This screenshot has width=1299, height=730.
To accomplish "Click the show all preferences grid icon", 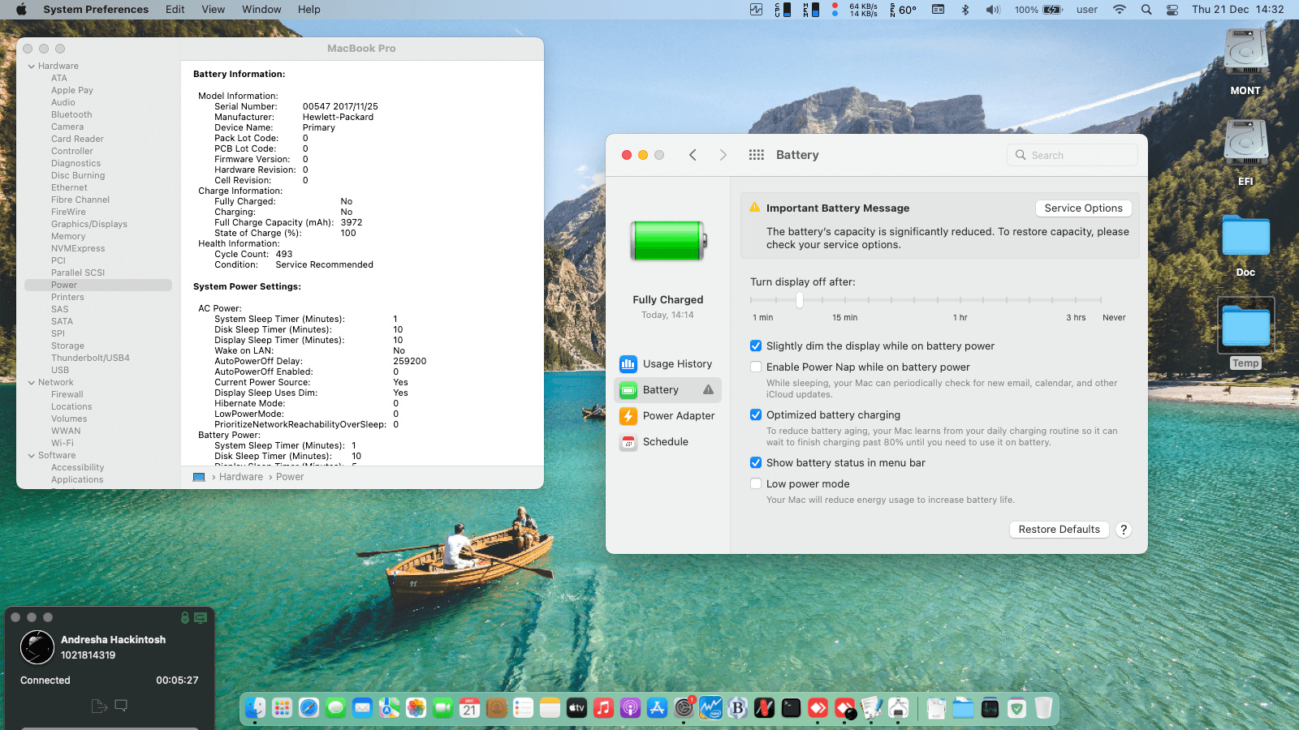I will point(756,155).
